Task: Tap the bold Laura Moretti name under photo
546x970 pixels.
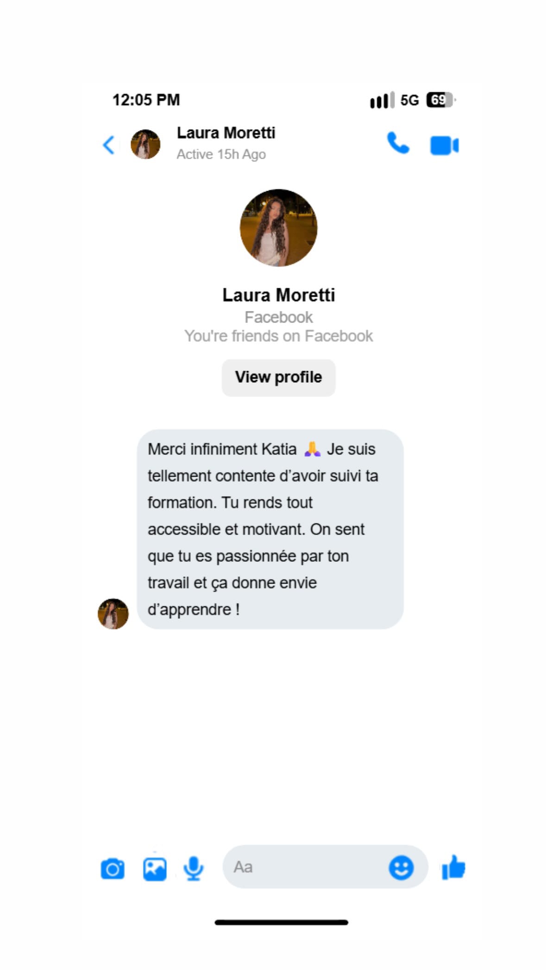Action: 278,295
